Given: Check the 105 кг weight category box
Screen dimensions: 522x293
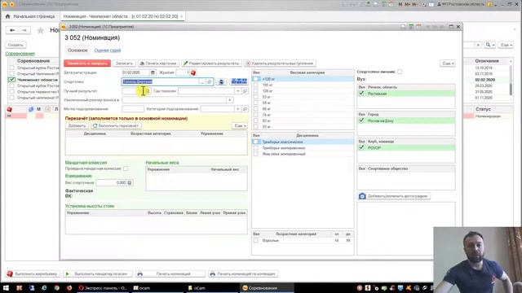Looking at the screenshot, I should (x=255, y=85).
